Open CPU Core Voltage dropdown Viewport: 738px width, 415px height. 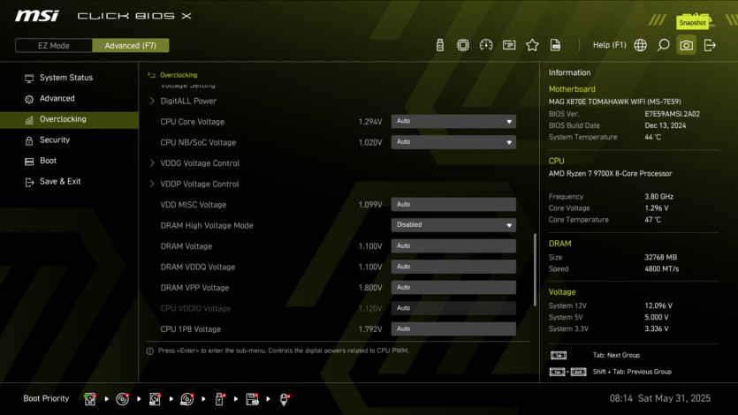(x=453, y=121)
